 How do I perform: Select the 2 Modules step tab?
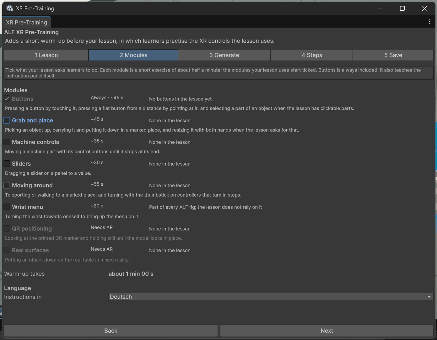(x=133, y=55)
